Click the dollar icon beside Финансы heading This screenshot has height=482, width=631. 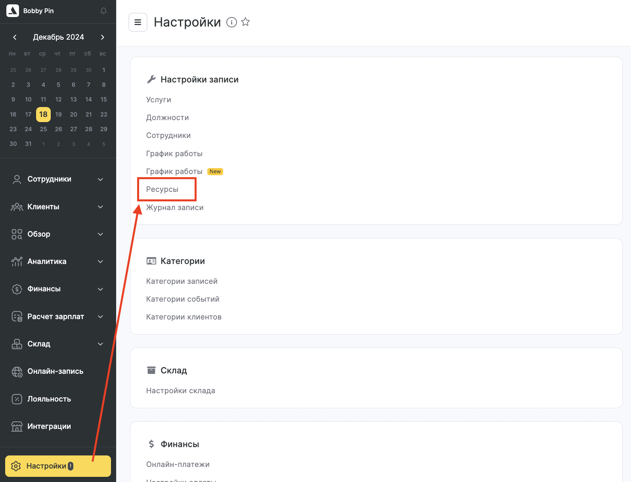(x=151, y=444)
